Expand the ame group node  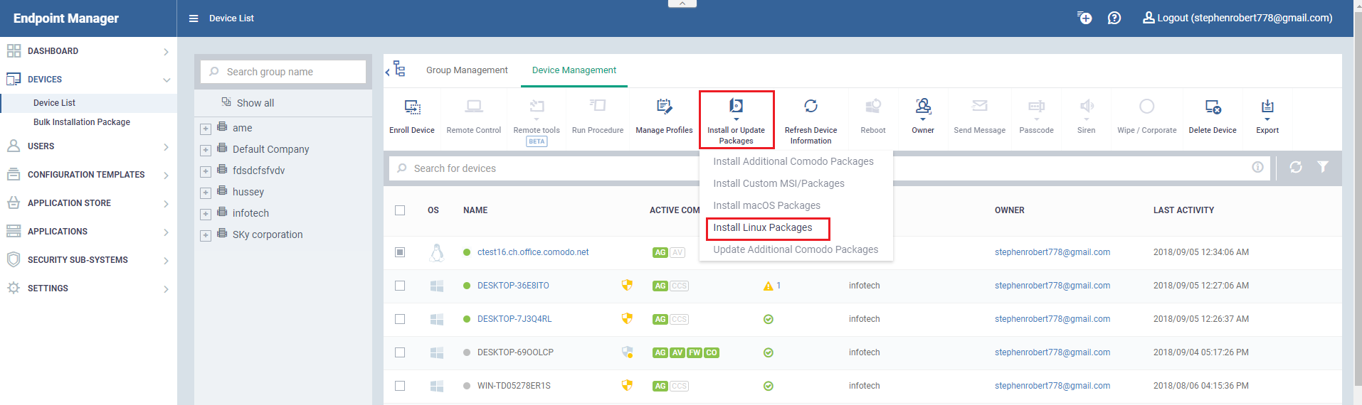206,129
